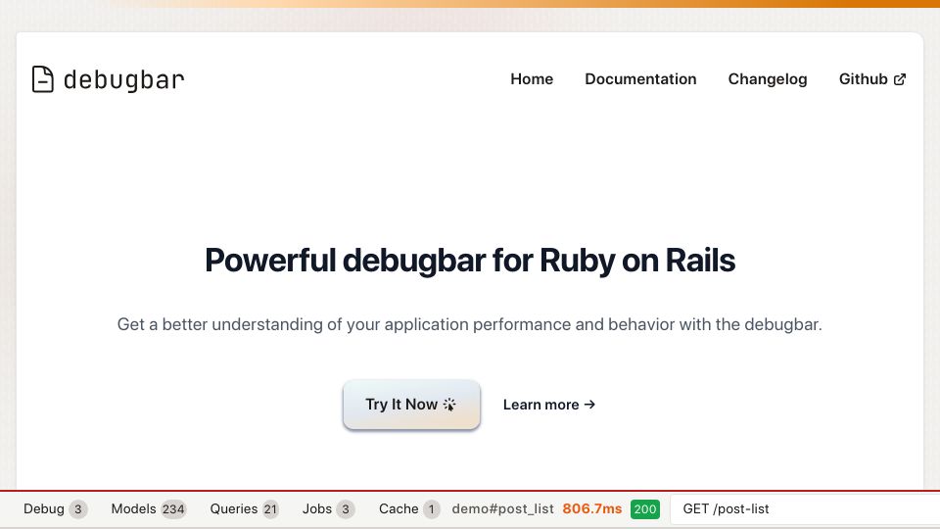Viewport: 940px width, 529px height.
Task: Click the cursor click icon in Try It Now
Action: pyautogui.click(x=449, y=405)
